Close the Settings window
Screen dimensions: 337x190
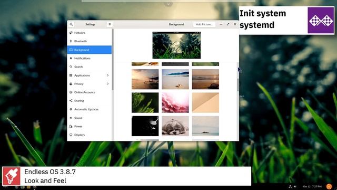point(235,24)
